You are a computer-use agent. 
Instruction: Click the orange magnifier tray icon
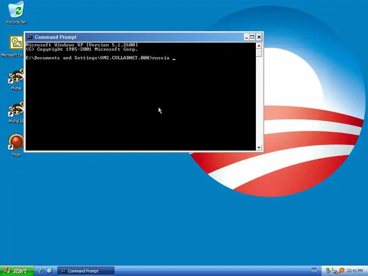click(341, 271)
